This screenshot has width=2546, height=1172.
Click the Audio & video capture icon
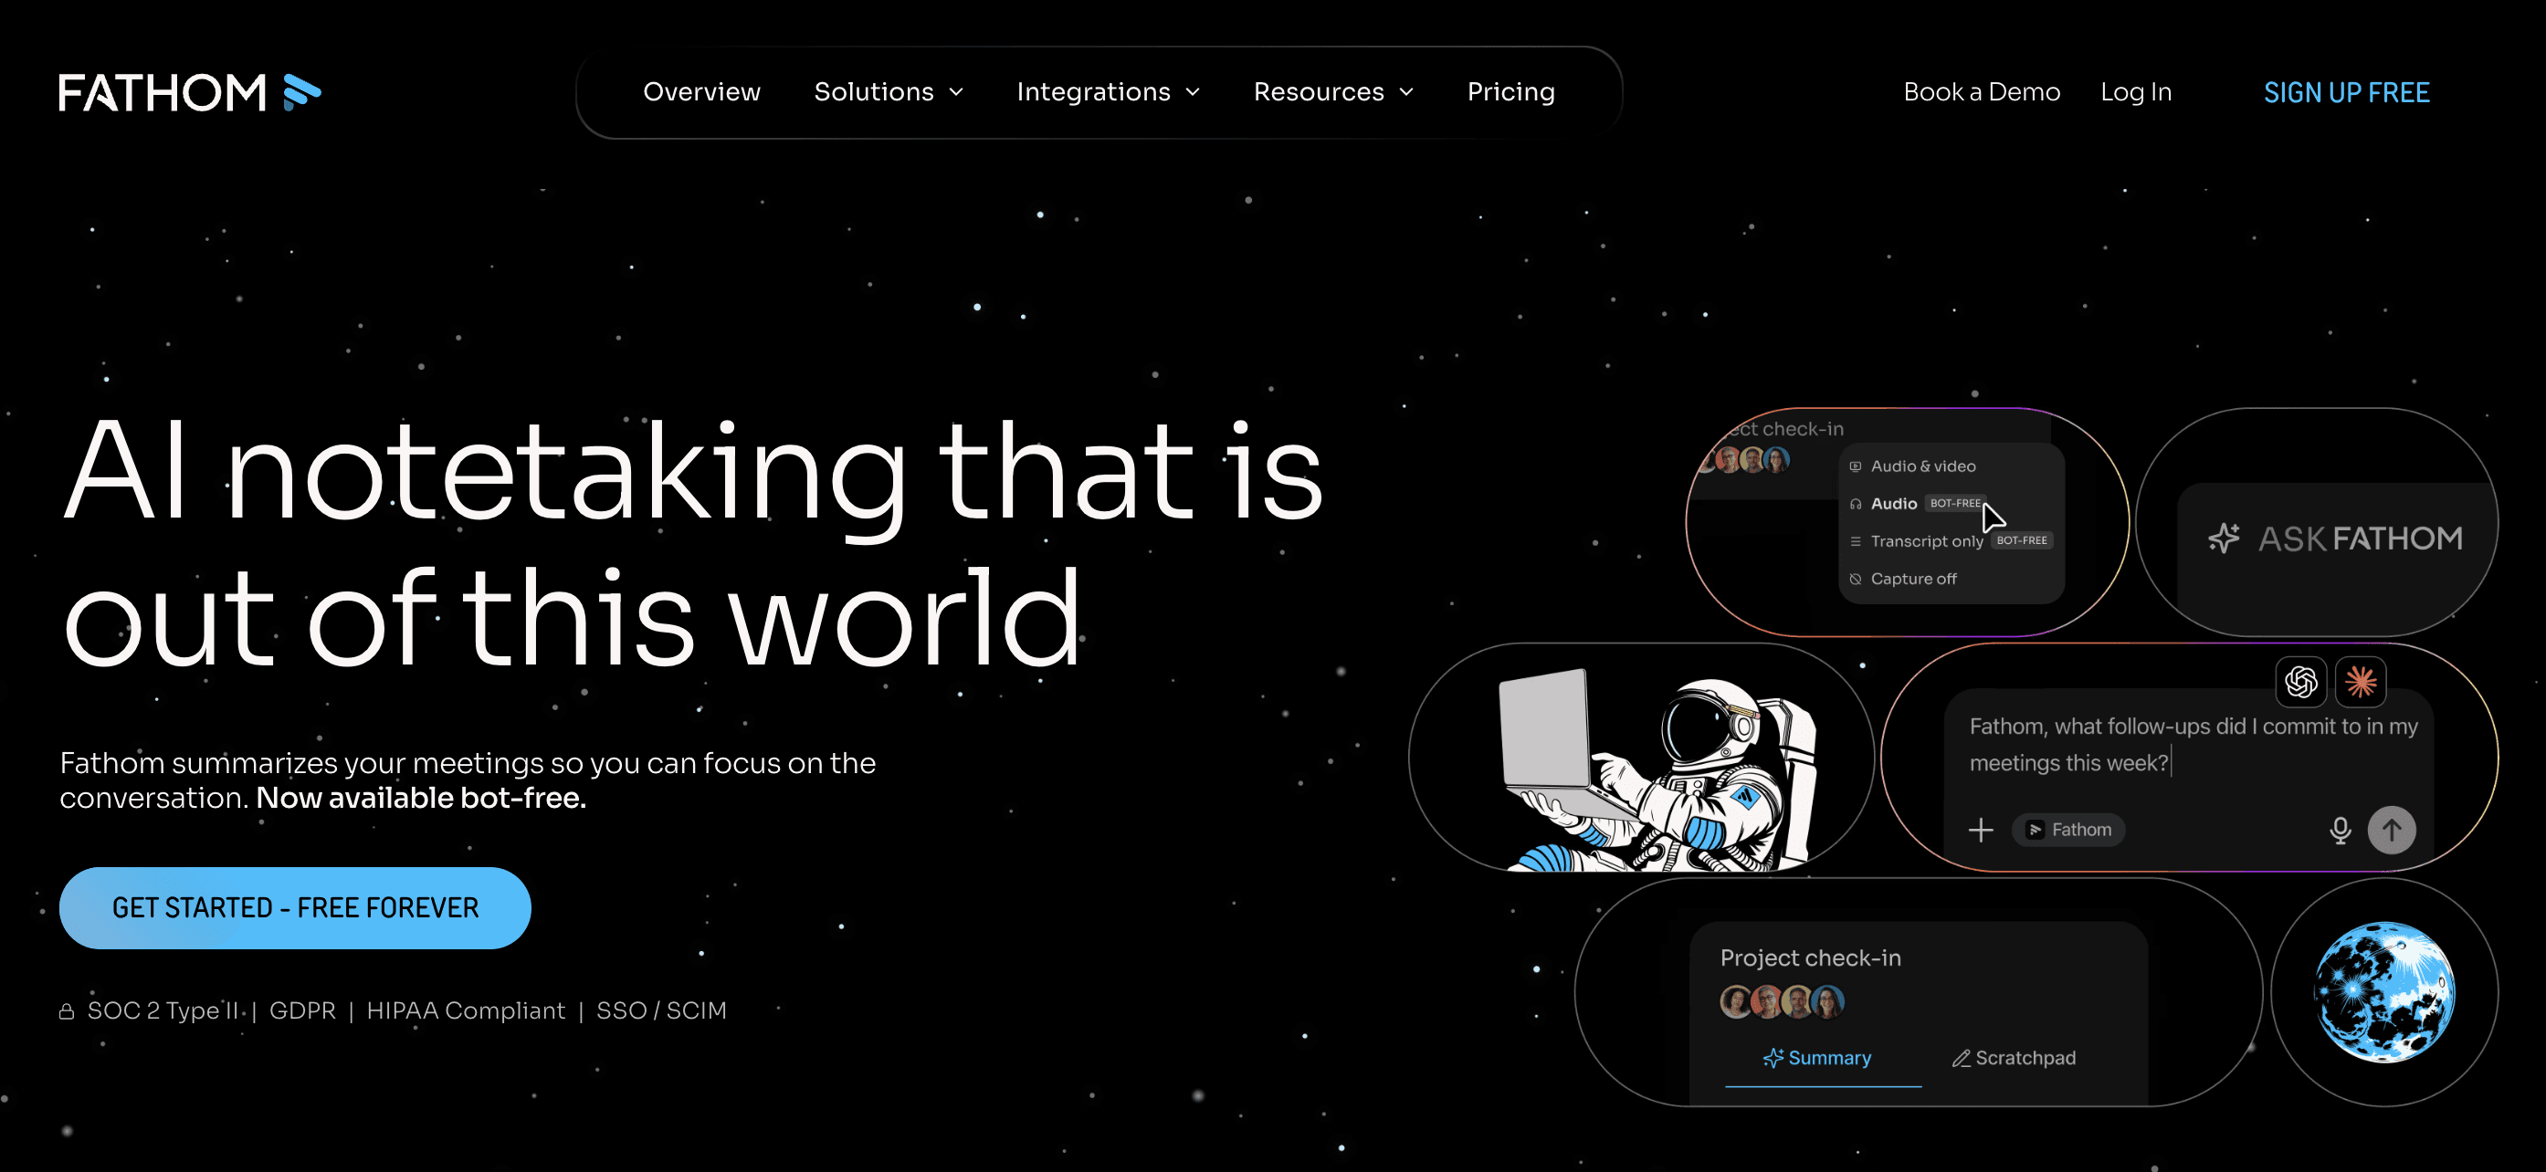1855,466
